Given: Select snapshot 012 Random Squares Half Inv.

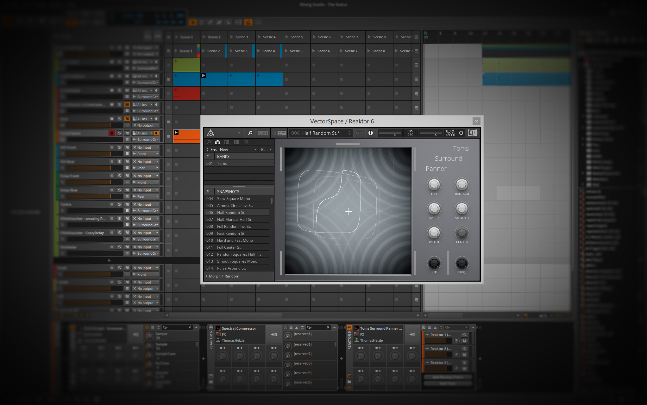Looking at the screenshot, I should tap(237, 254).
